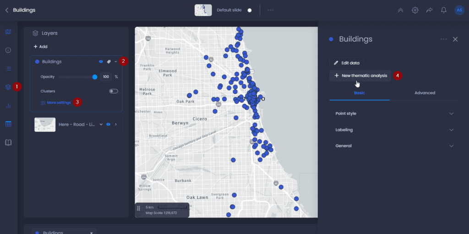Click the label tag icon on Buildings layer
469x234 pixels.
pyautogui.click(x=109, y=62)
